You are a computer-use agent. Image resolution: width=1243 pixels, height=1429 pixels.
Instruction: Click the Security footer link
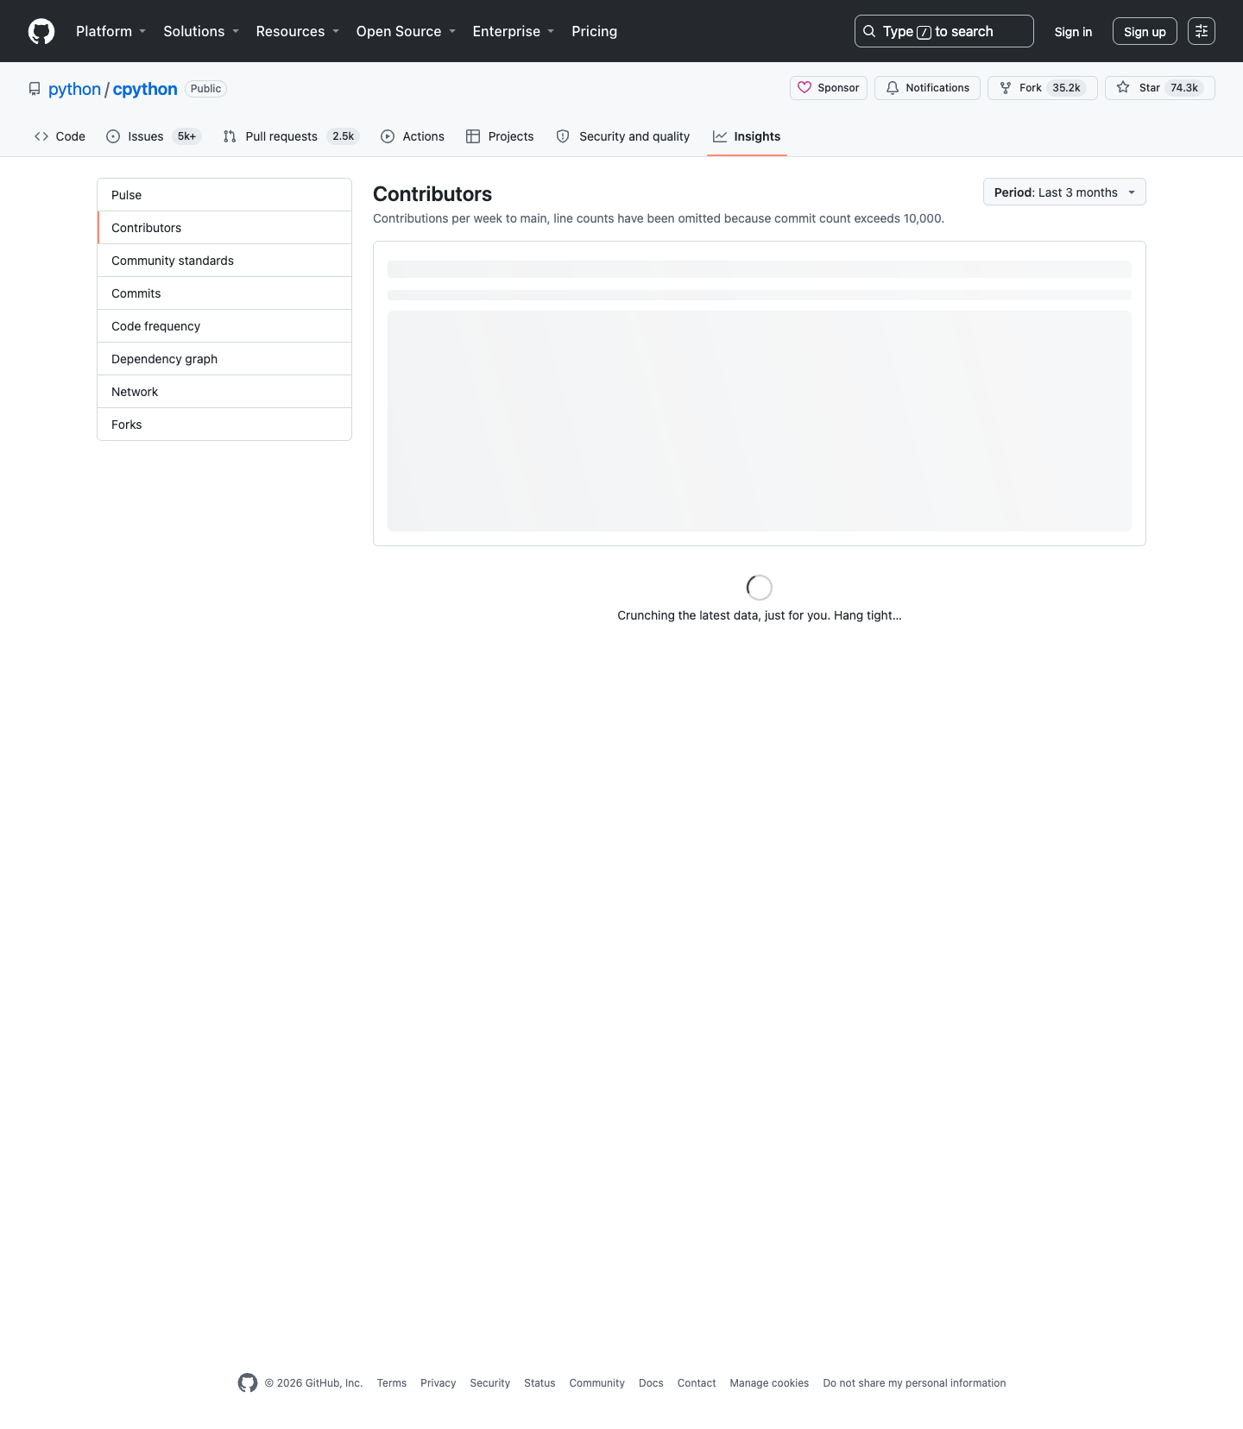[489, 1383]
